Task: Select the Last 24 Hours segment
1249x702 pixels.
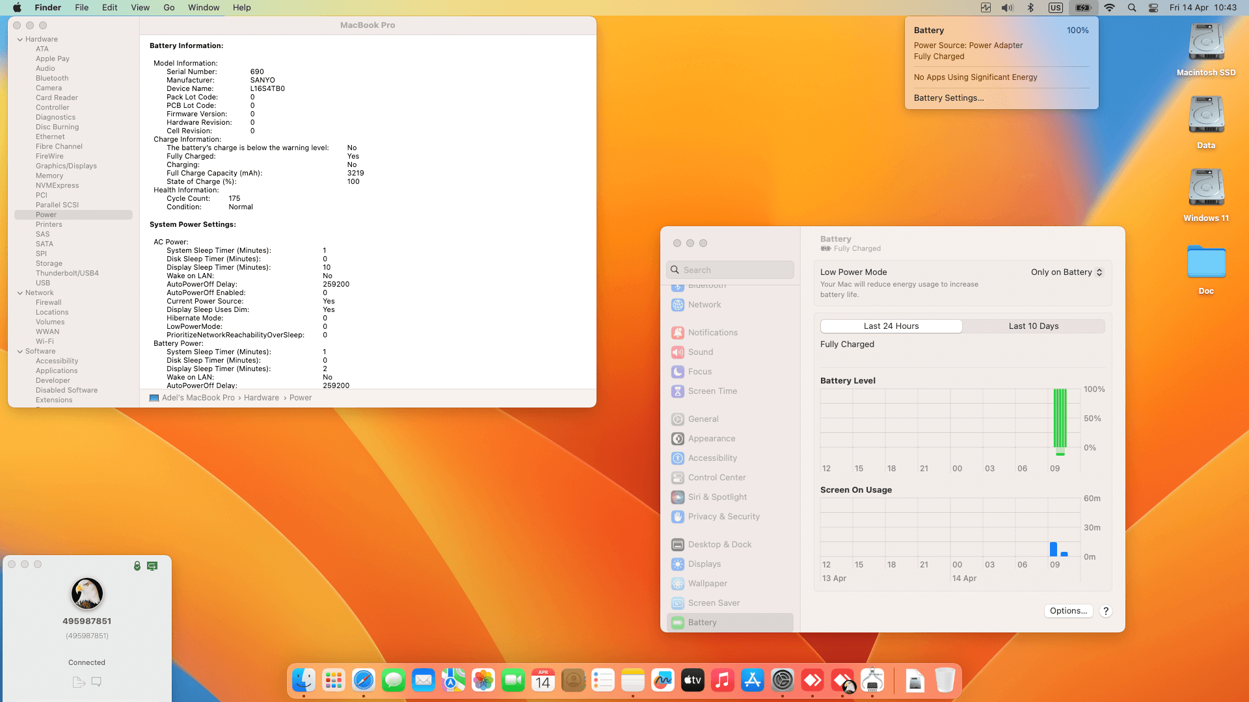Action: pyautogui.click(x=891, y=326)
